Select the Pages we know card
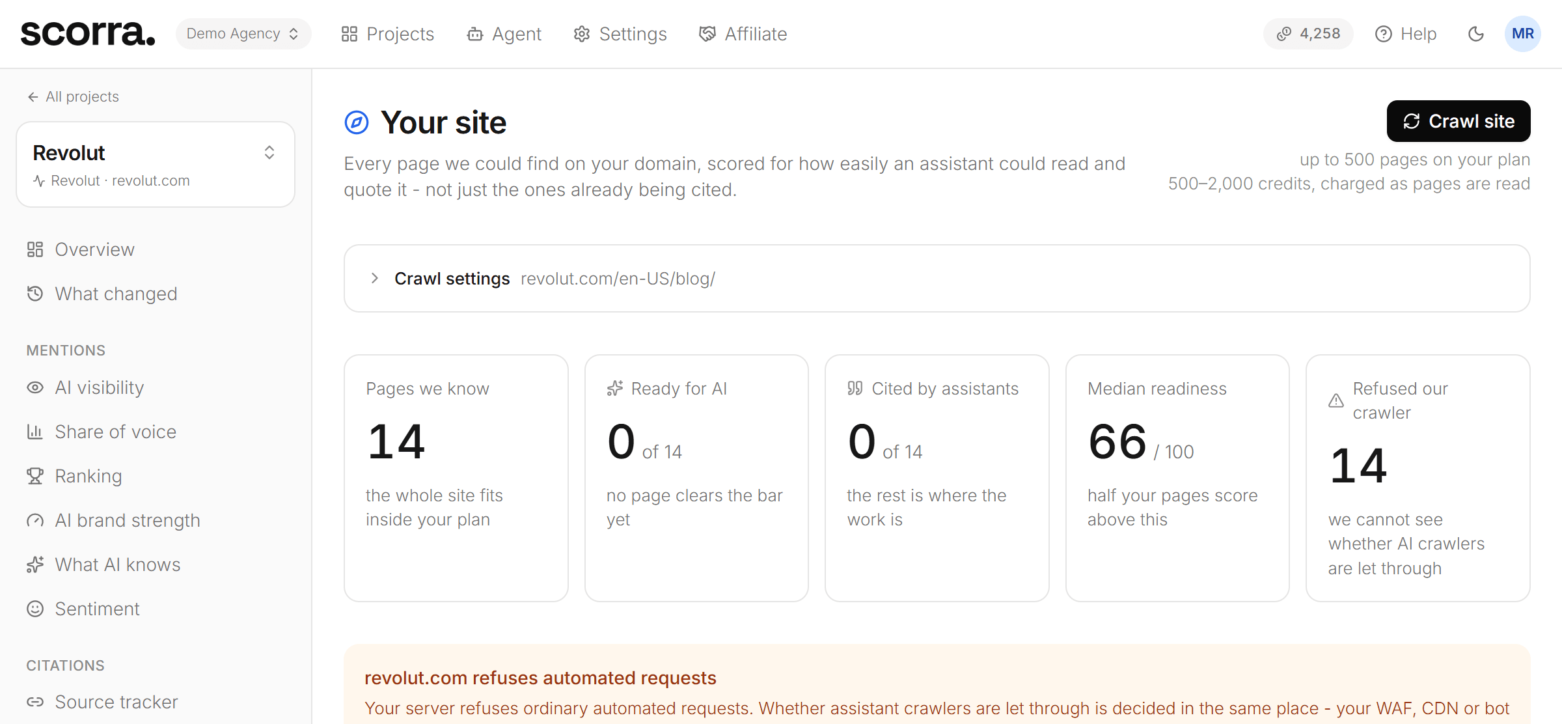 [x=456, y=479]
